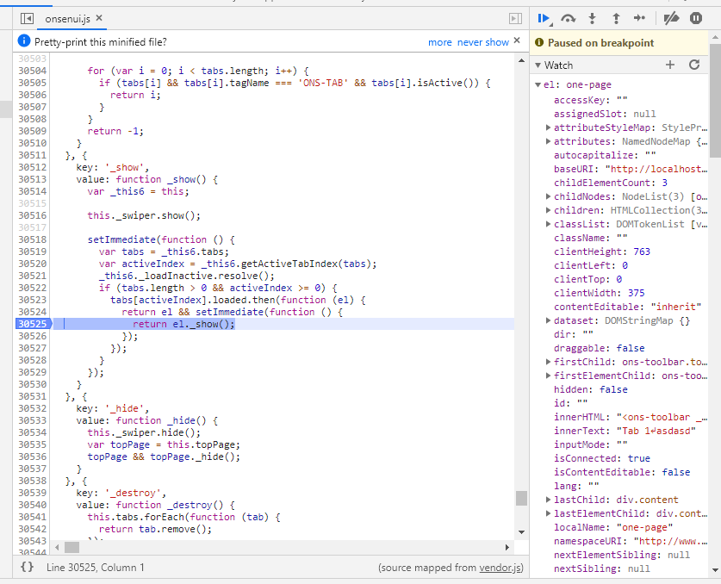Click the 'return el._show();' code line
This screenshot has height=584, width=721.
[184, 324]
